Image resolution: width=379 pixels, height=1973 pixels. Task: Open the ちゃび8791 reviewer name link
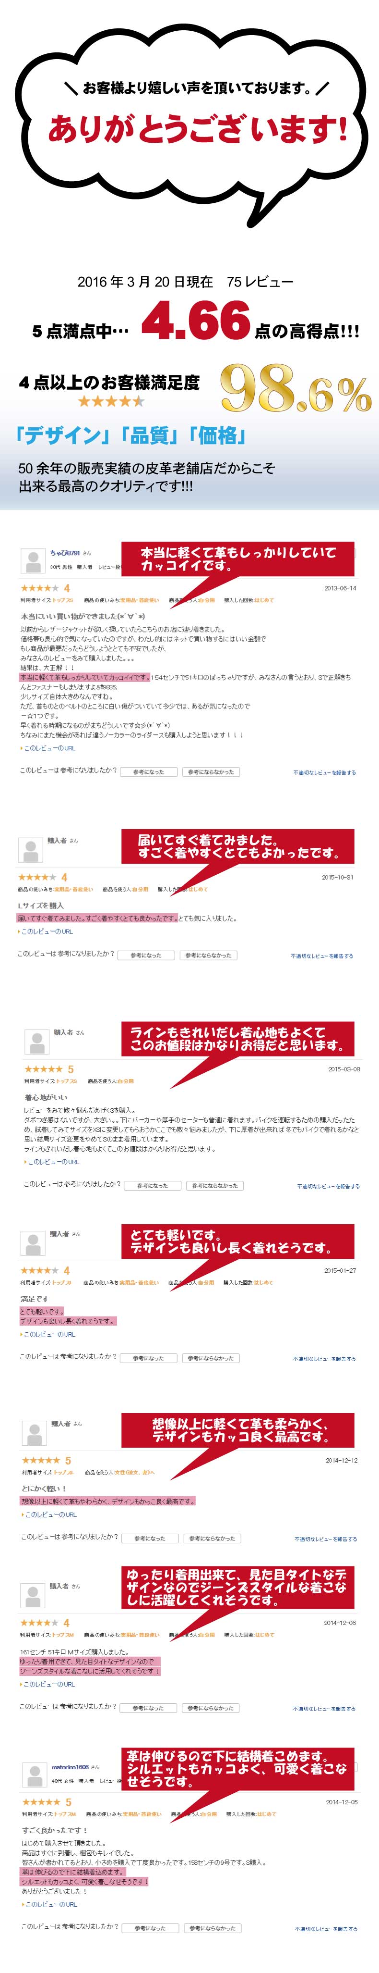pyautogui.click(x=65, y=552)
